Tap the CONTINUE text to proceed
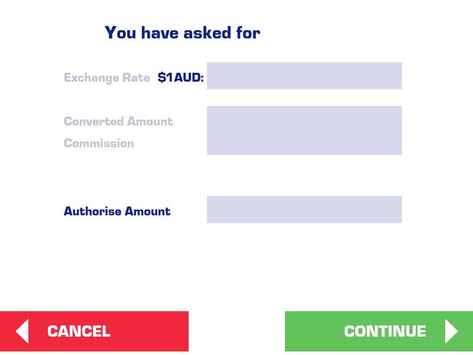473x355 pixels. [385, 331]
